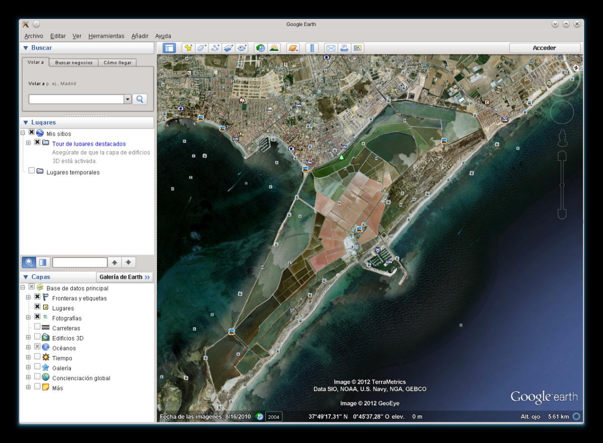Open the Volar a search history dropdown
This screenshot has width=603, height=443.
(128, 99)
